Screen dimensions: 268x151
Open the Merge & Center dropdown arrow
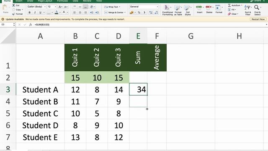(125, 13)
